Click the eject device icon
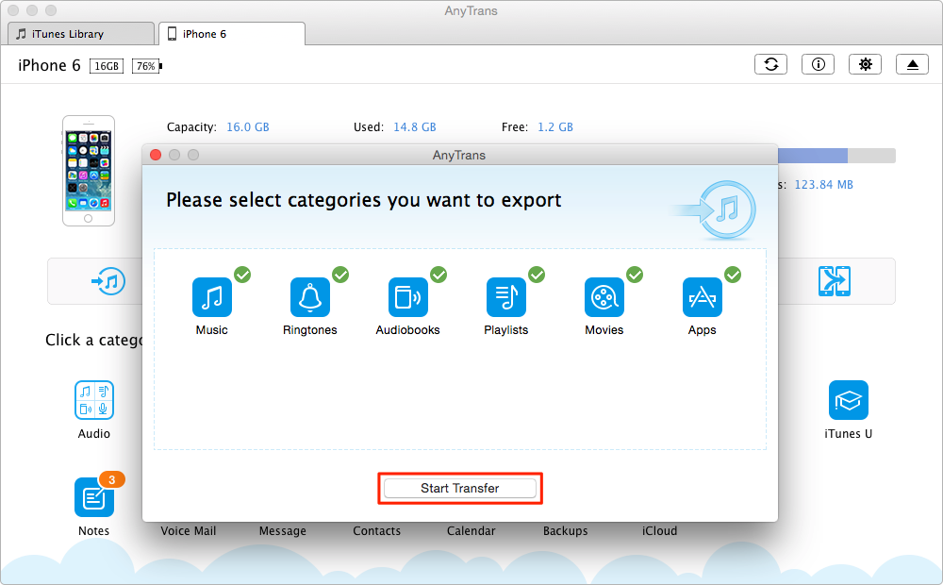Screen dimensions: 943x585 point(912,64)
